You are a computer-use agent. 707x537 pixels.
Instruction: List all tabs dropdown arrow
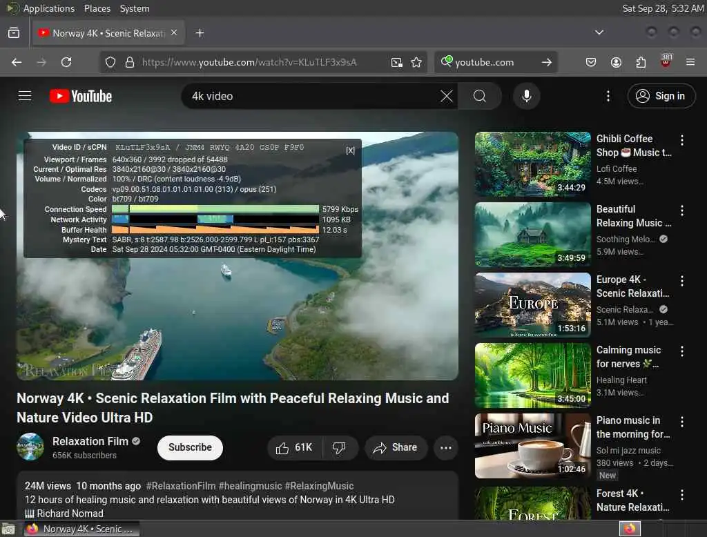[599, 32]
